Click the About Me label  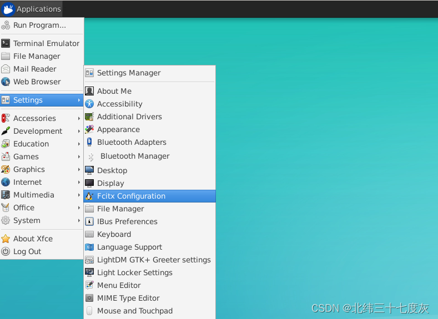(x=114, y=91)
